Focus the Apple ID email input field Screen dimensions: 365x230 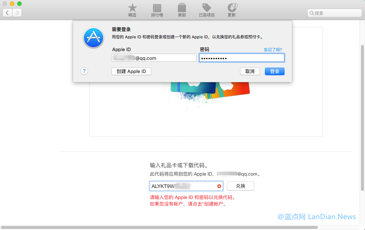154,57
